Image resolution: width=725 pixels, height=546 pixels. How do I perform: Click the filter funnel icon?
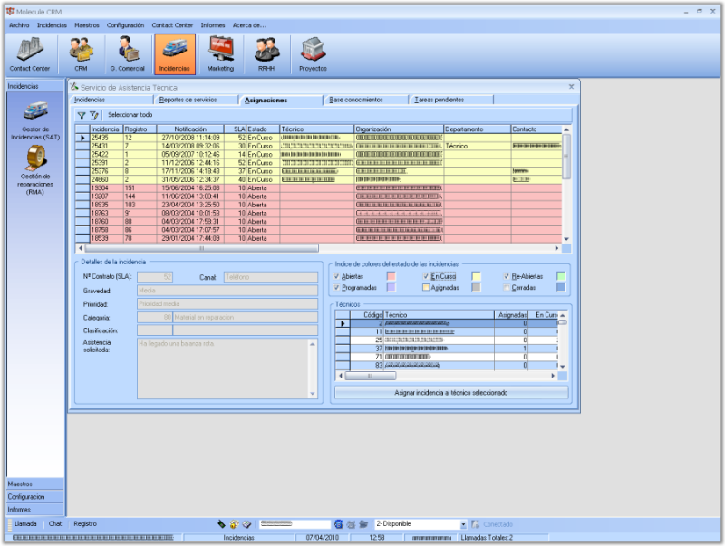[x=82, y=115]
